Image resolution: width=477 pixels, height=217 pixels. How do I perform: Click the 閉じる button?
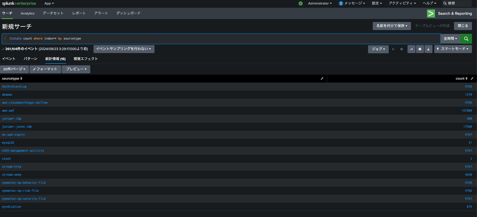pos(463,26)
